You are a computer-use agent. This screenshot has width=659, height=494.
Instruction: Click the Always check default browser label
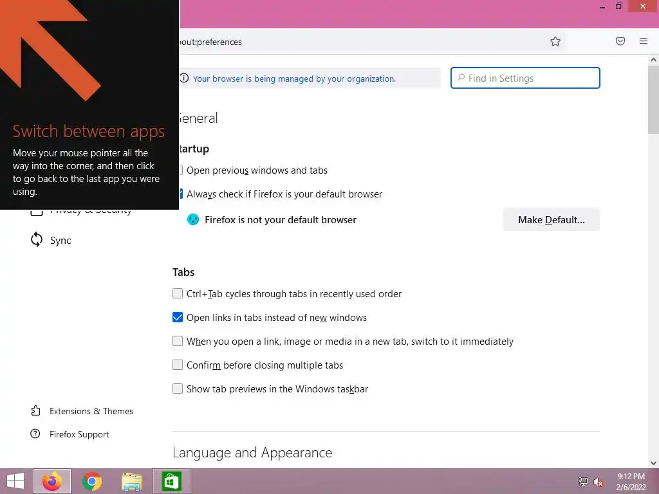tap(284, 194)
